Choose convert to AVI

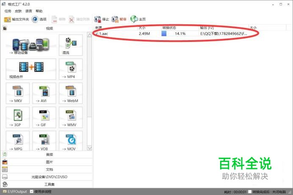tap(44, 93)
